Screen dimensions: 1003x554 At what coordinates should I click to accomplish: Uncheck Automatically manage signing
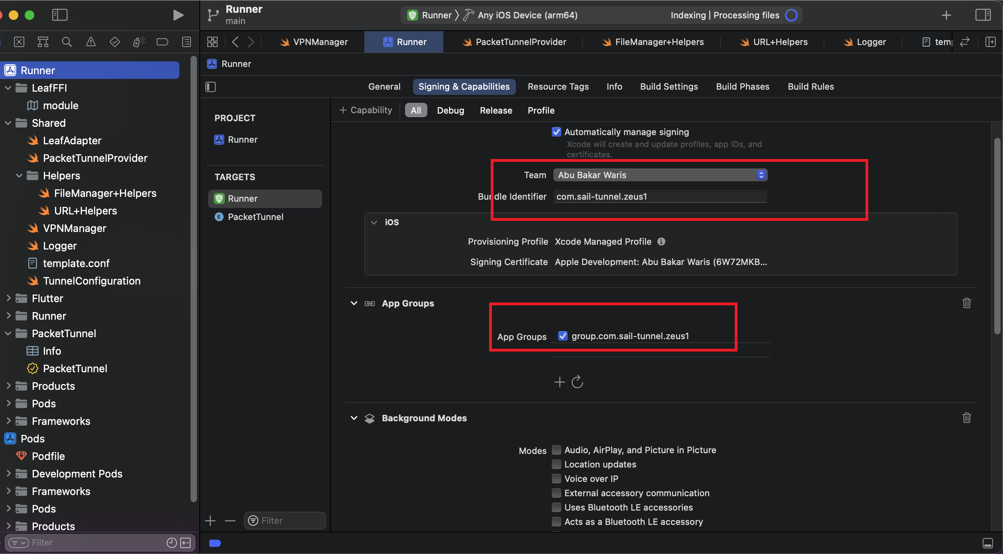tap(556, 132)
